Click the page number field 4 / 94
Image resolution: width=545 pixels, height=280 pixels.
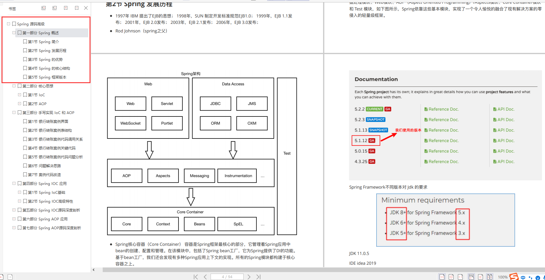click(227, 277)
